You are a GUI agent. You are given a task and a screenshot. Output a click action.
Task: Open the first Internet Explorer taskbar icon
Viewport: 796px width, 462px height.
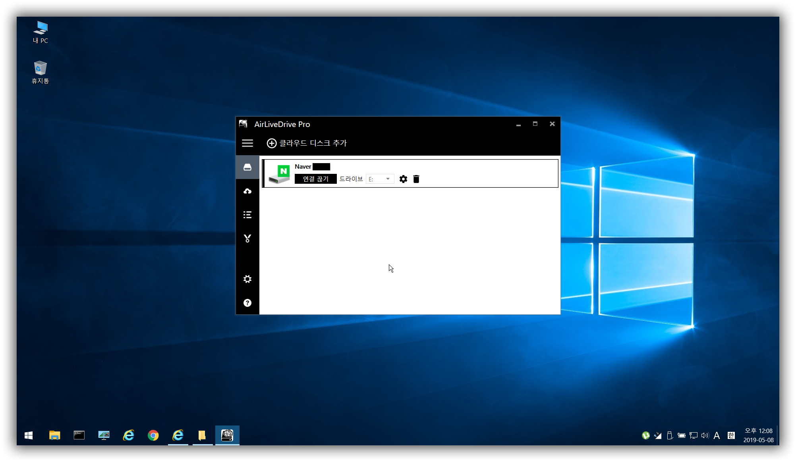point(129,435)
